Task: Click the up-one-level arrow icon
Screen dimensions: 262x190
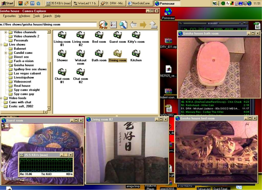Action: click(153, 25)
